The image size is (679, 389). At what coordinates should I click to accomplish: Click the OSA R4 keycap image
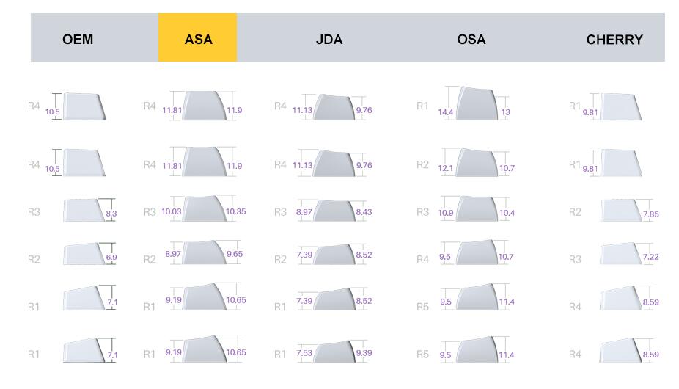click(477, 252)
